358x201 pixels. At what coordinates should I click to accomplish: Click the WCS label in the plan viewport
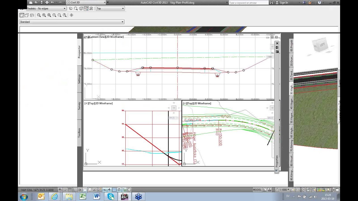(x=270, y=118)
